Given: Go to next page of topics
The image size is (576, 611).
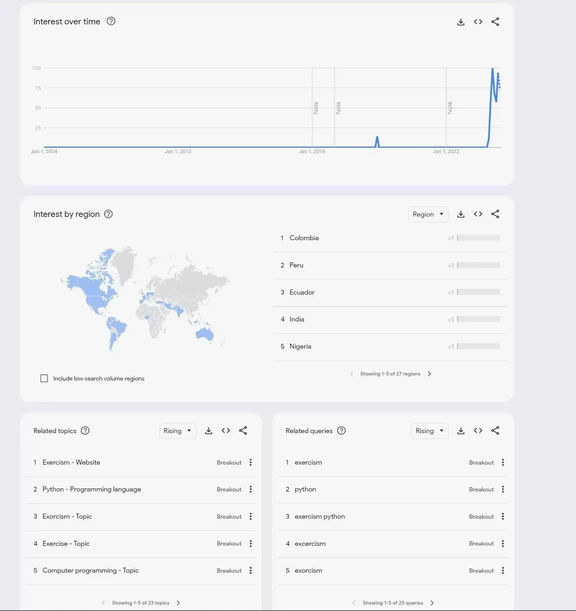Looking at the screenshot, I should (178, 603).
